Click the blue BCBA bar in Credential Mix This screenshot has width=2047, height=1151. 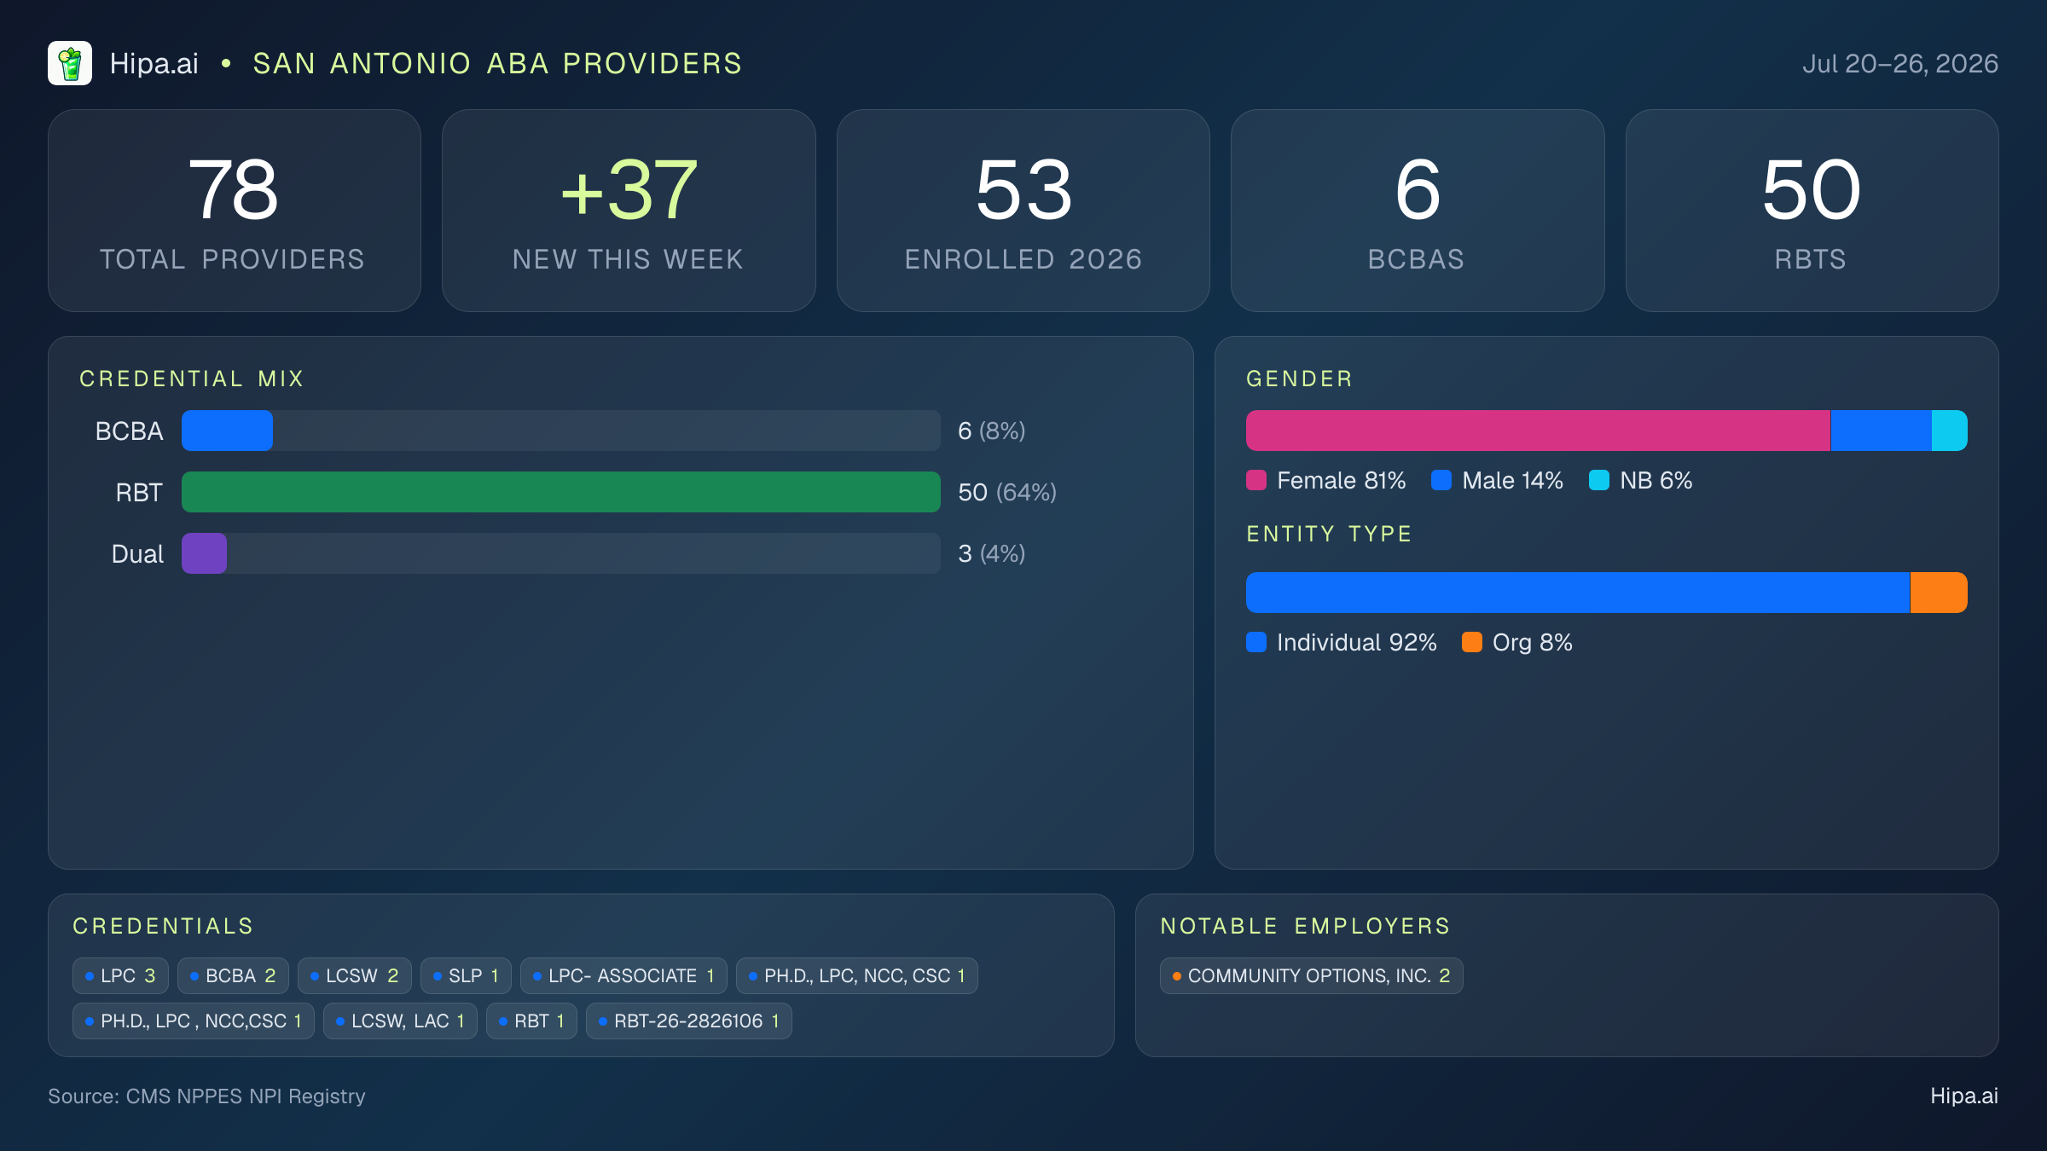[x=227, y=431]
